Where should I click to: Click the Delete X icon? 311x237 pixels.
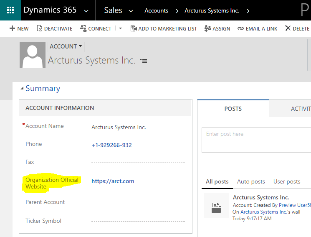288,28
